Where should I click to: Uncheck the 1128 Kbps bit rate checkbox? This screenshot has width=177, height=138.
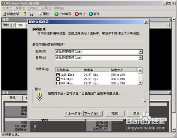click(x=58, y=75)
